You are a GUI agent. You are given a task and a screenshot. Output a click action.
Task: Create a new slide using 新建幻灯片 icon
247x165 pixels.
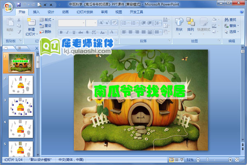31,22
